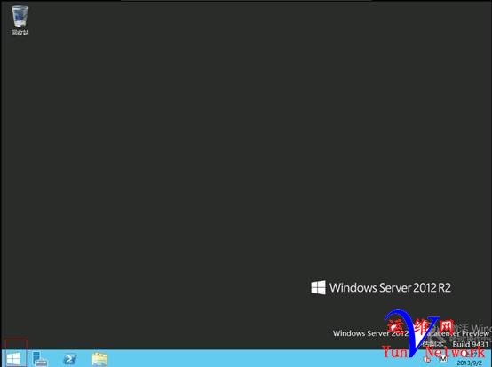The height and width of the screenshot is (367, 492).
Task: Open Windows PowerShell from the taskbar
Action: click(x=70, y=359)
